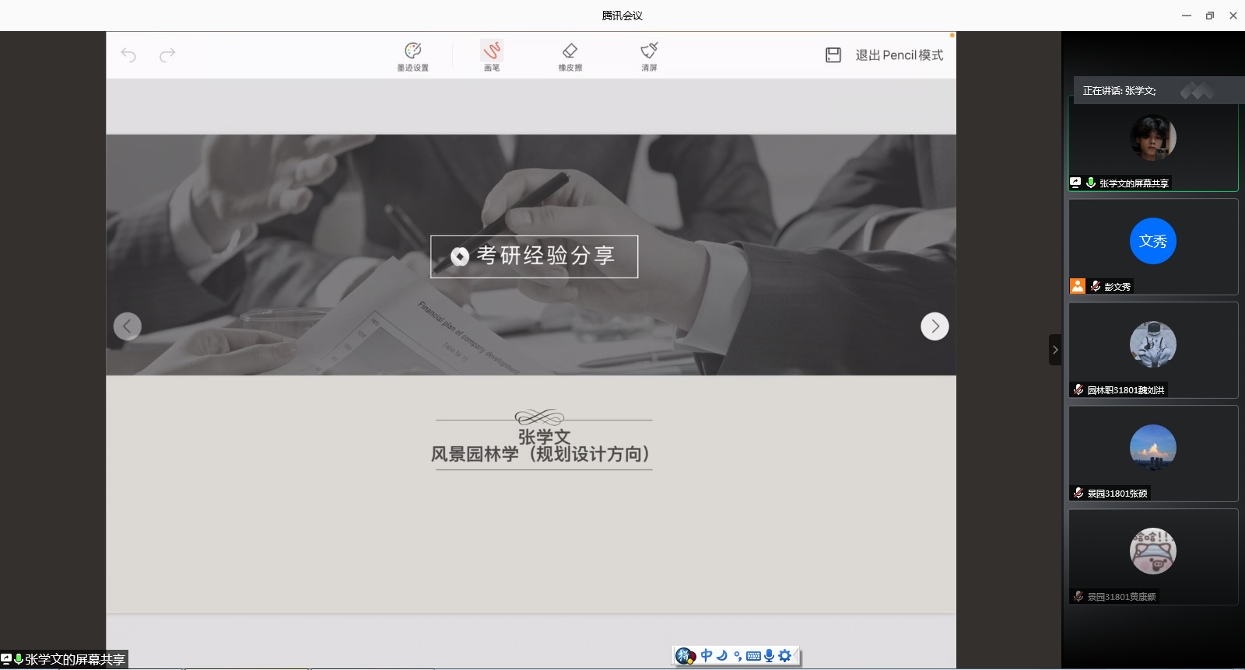1245x670 pixels.
Task: Open IME settings gear icon
Action: tap(785, 656)
